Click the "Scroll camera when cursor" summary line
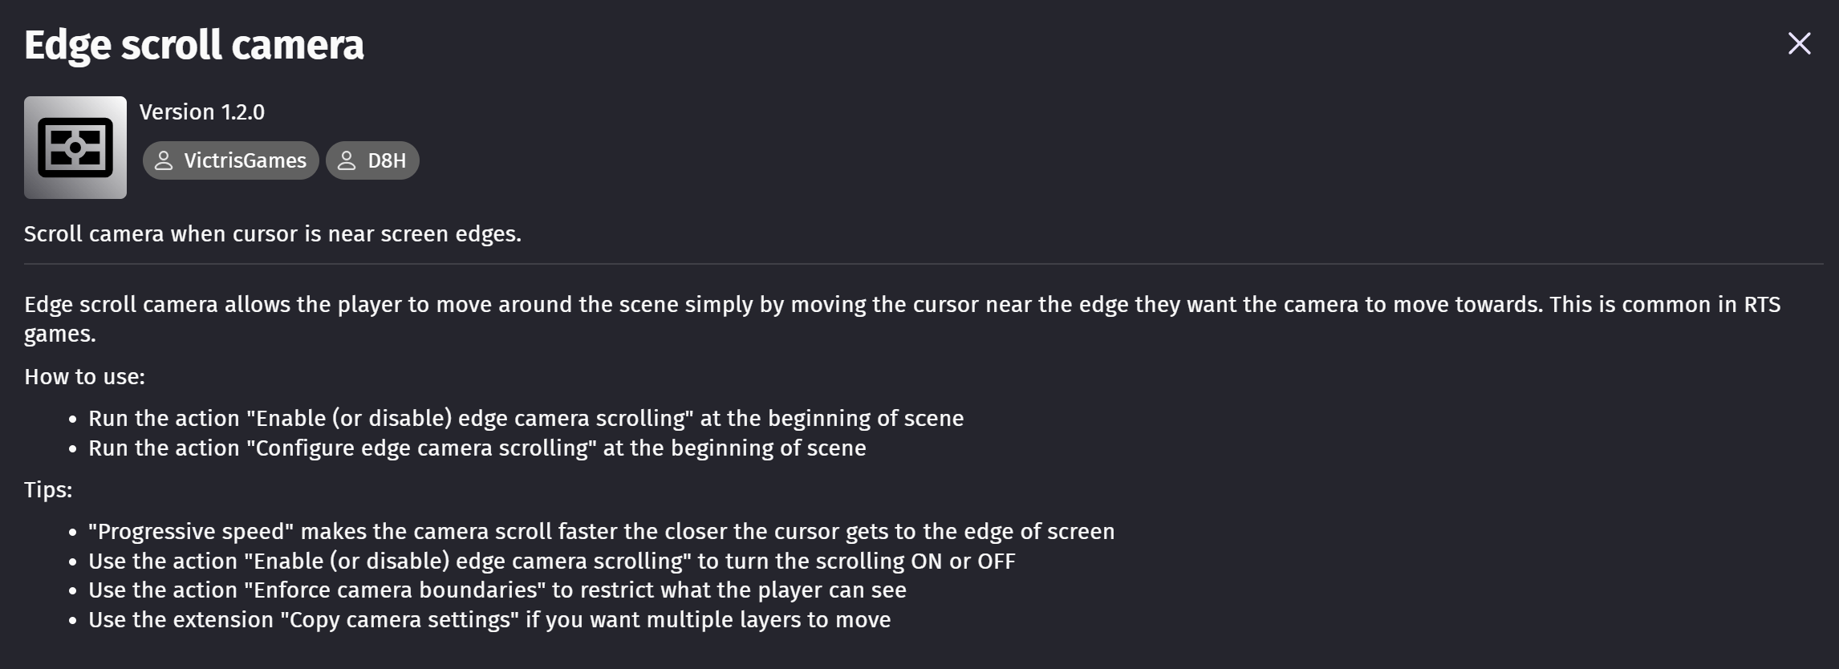 tap(273, 234)
